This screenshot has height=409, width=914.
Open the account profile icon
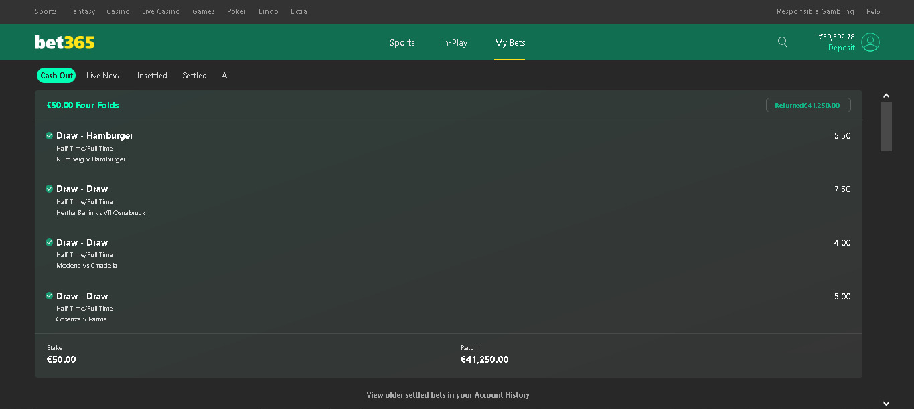870,42
